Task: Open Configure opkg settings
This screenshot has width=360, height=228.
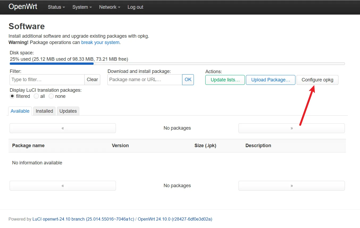Action: 317,80
